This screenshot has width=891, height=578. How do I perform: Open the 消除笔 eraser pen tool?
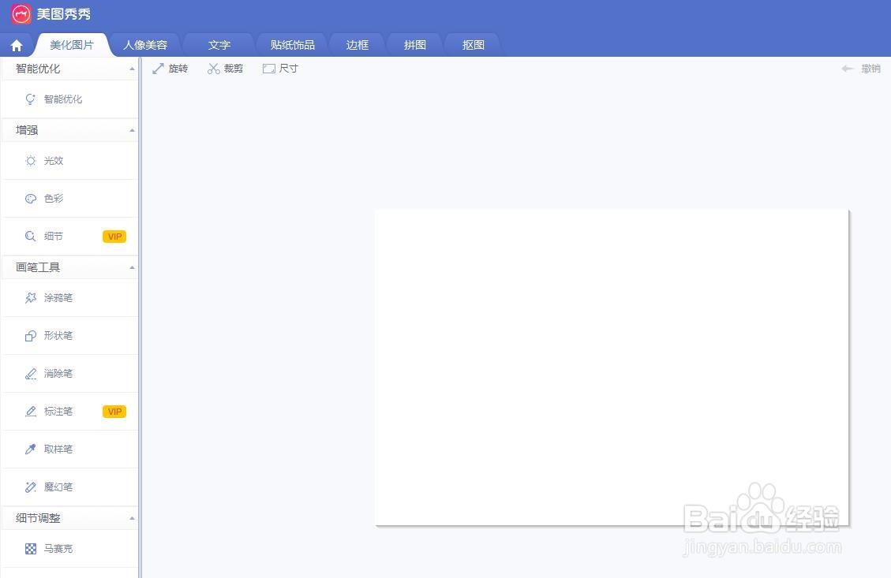pyautogui.click(x=58, y=373)
